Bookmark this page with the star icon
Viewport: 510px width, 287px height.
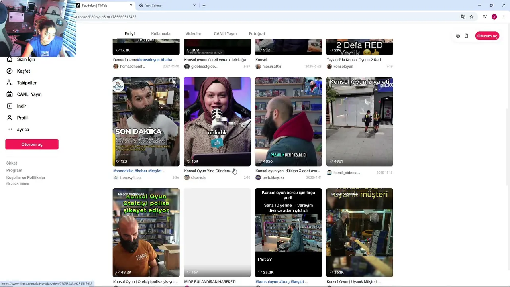coord(471,17)
